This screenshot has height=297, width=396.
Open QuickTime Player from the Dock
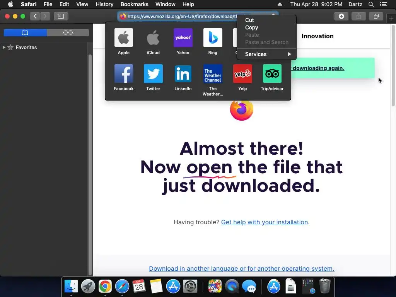pyautogui.click(x=232, y=287)
